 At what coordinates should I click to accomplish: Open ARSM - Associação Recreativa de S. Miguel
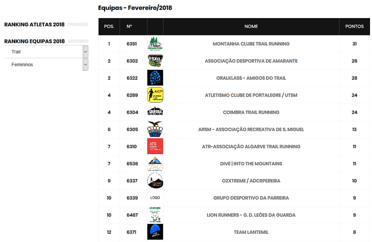coord(251,129)
